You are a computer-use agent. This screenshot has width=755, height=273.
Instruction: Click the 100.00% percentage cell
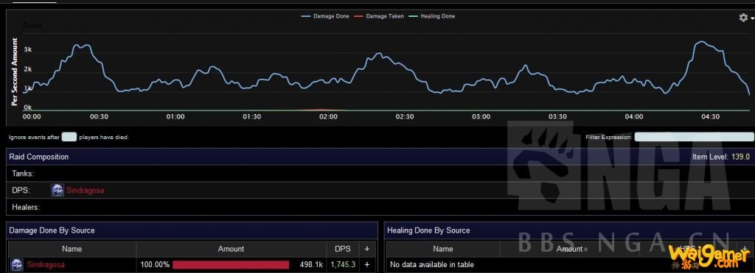tap(154, 264)
